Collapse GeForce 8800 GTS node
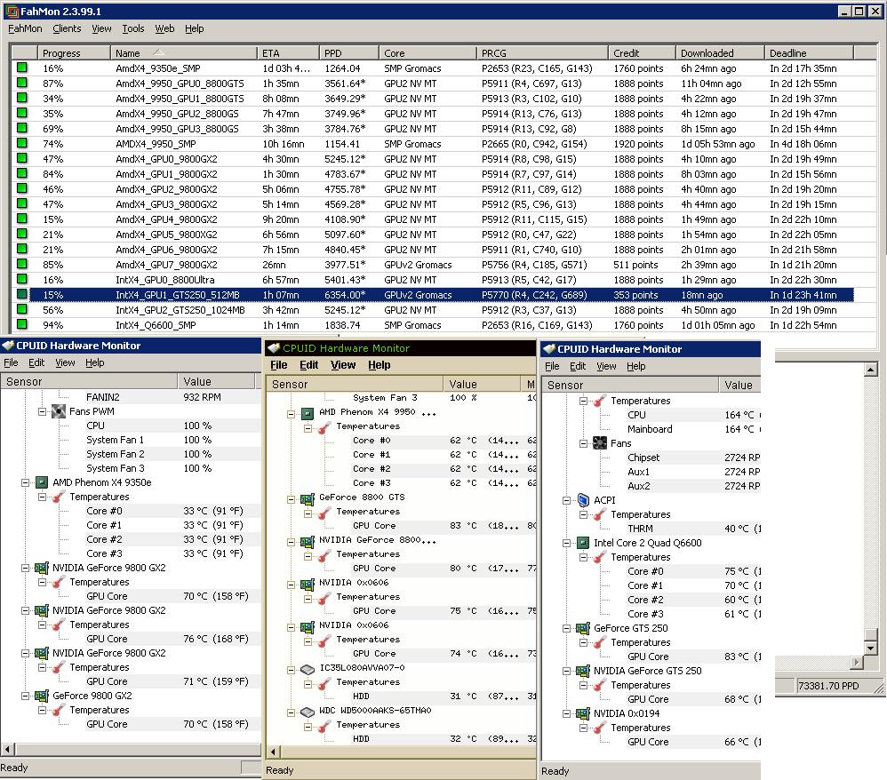The height and width of the screenshot is (780, 887). pyautogui.click(x=291, y=499)
